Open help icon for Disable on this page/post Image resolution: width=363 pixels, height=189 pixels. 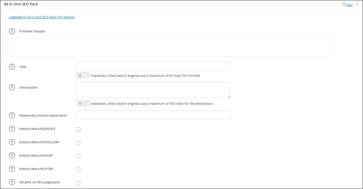pyautogui.click(x=12, y=182)
